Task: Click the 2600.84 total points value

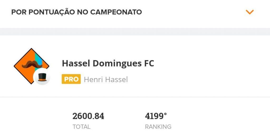Action: (x=88, y=116)
